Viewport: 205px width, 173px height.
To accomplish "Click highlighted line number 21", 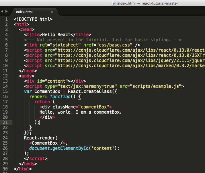I will (x=5, y=123).
